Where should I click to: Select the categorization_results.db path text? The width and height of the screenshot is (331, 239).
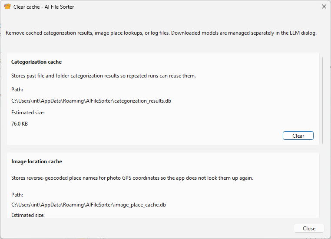[91, 101]
